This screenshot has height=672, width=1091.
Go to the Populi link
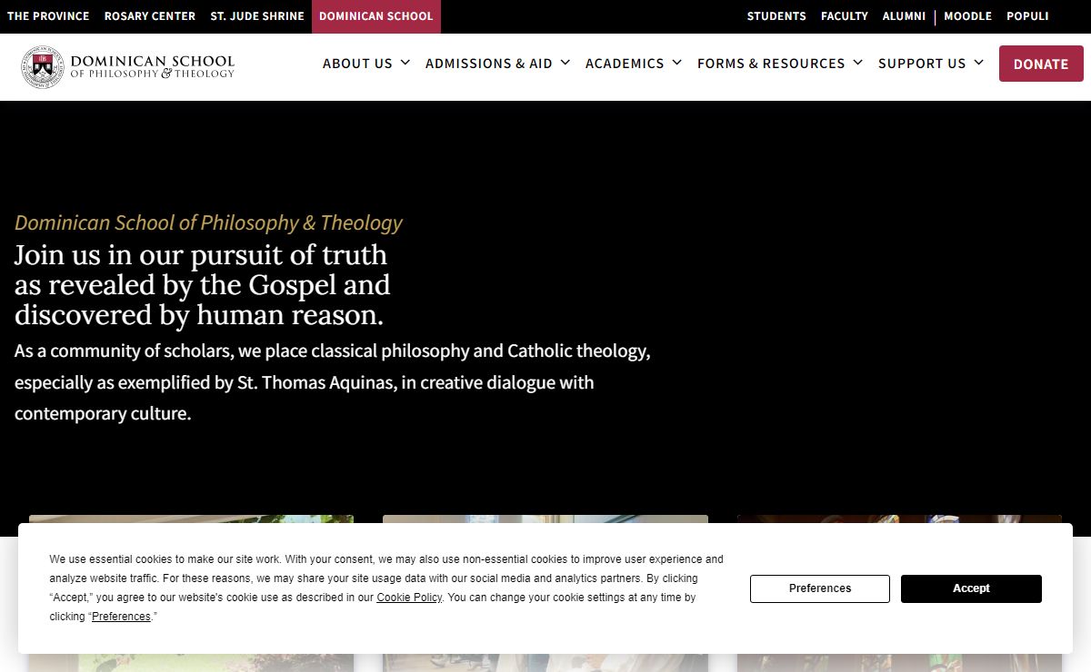pyautogui.click(x=1027, y=16)
